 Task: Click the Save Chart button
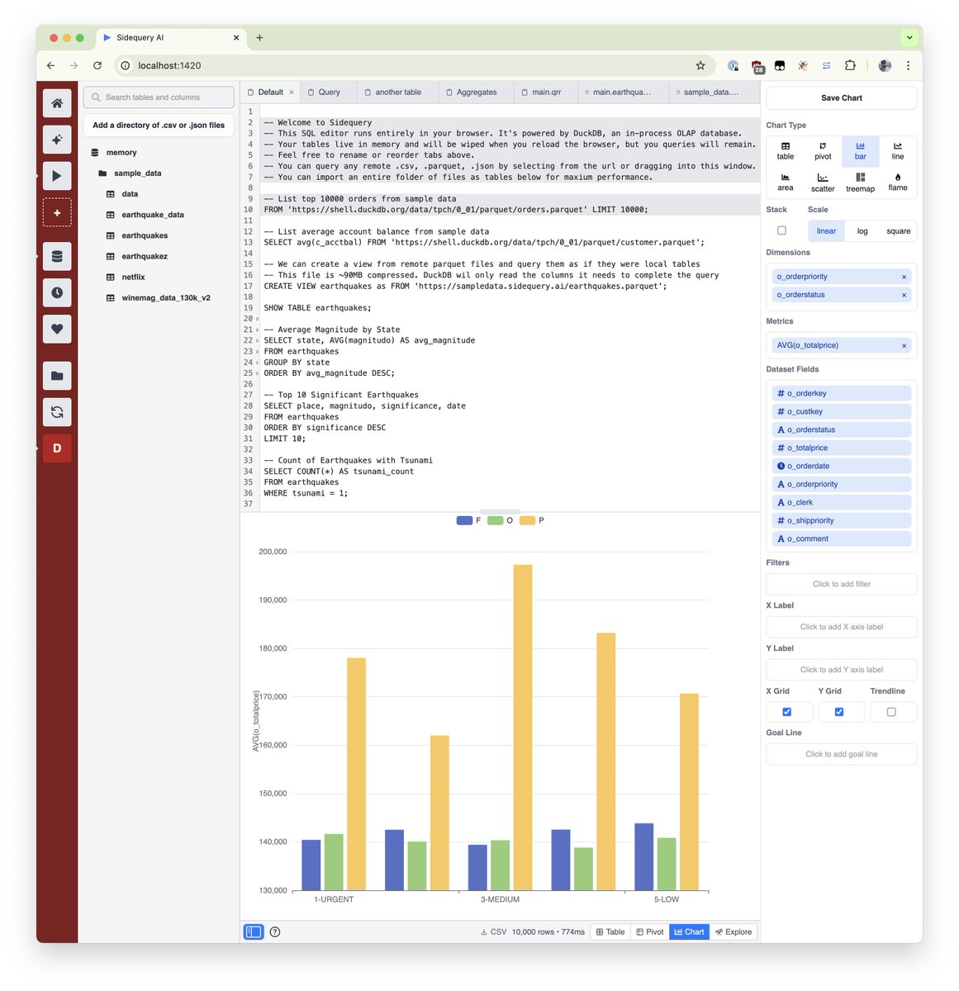[x=841, y=97]
